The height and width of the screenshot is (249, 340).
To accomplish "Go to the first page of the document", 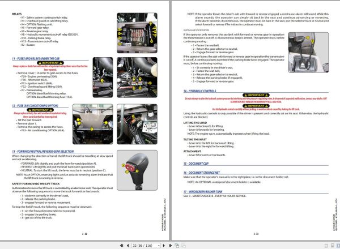I will 122,246.
